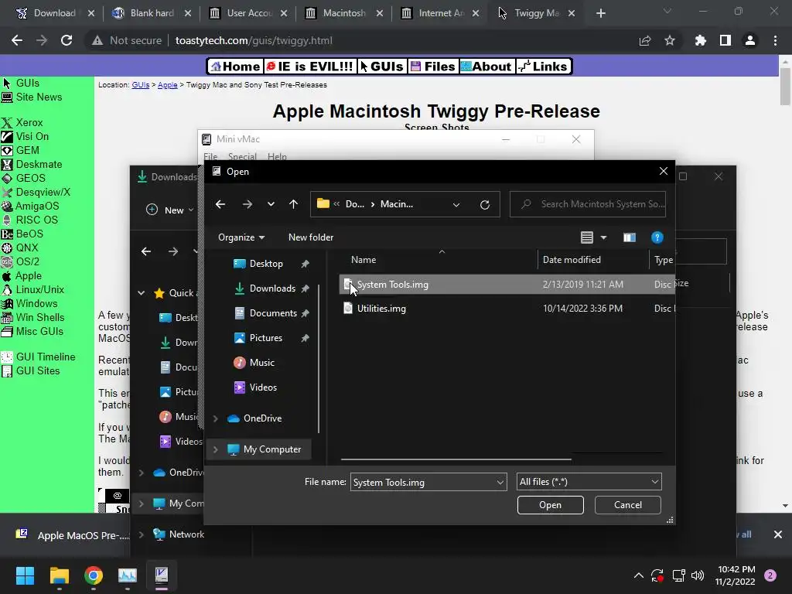Image resolution: width=792 pixels, height=594 pixels.
Task: Select Documents in dialog navigation pane
Action: pos(273,313)
